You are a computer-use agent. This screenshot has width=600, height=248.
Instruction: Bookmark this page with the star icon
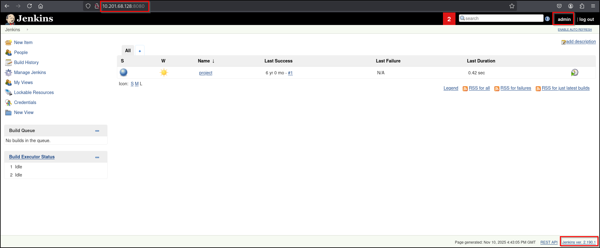pos(512,6)
